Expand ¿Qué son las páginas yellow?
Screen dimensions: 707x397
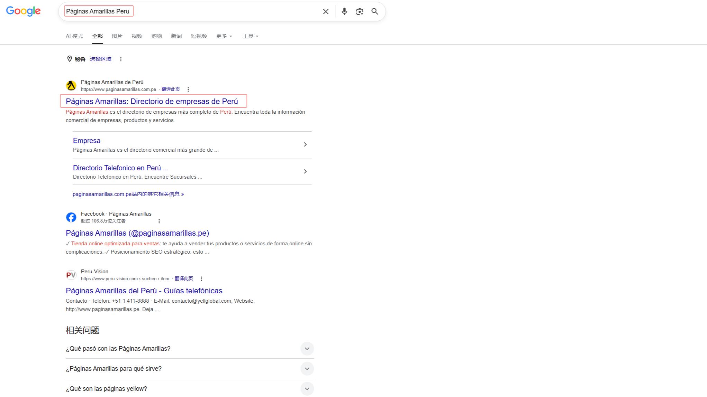[190, 389]
